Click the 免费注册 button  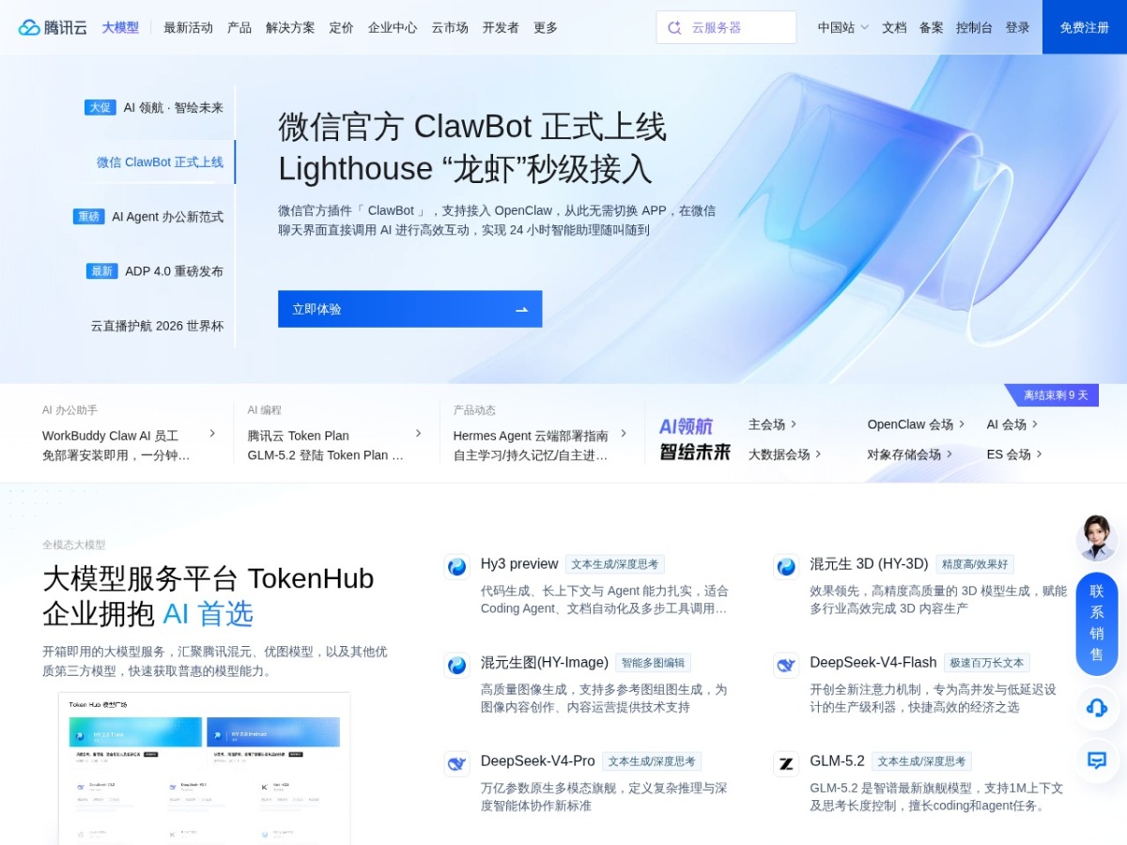[1085, 27]
